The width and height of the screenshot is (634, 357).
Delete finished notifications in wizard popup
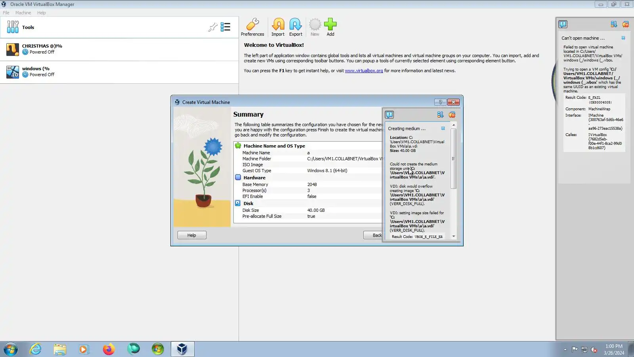(x=452, y=115)
